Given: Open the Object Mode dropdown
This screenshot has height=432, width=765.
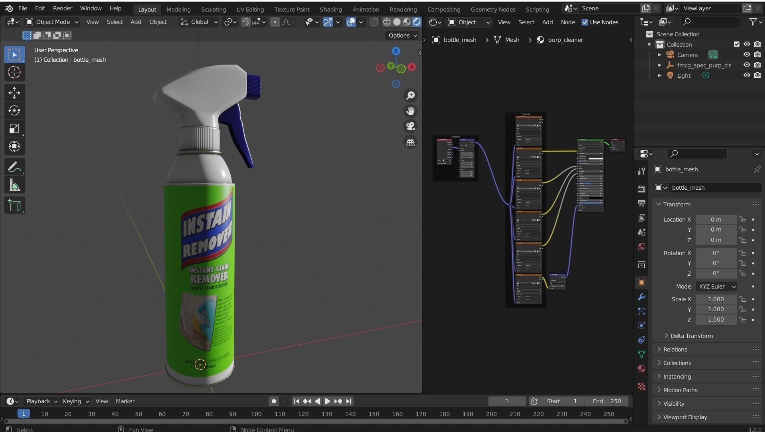Looking at the screenshot, I should (x=52, y=22).
